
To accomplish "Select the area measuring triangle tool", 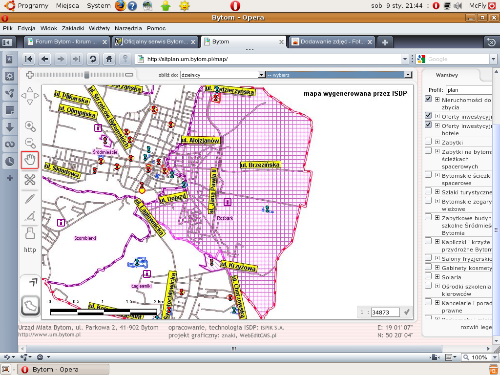I will [x=30, y=216].
